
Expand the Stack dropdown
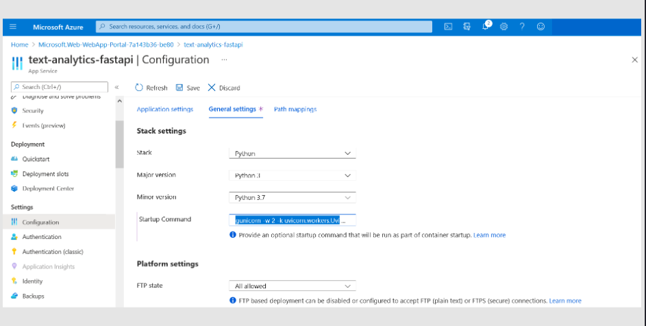(x=293, y=153)
